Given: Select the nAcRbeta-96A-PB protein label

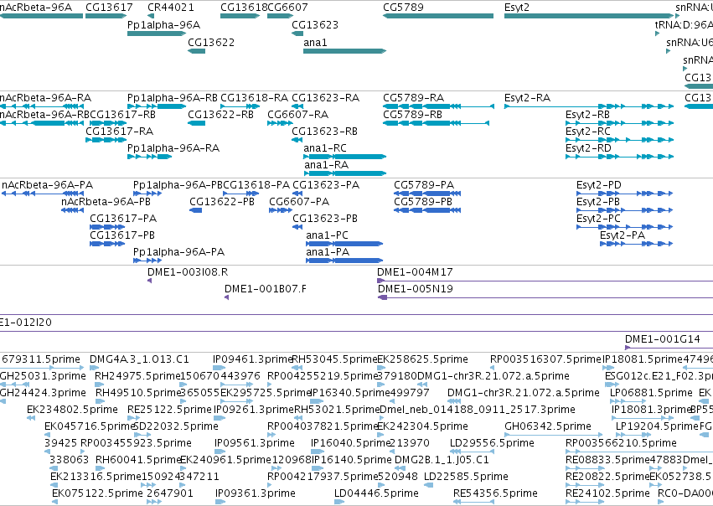Looking at the screenshot, I should pyautogui.click(x=106, y=202).
